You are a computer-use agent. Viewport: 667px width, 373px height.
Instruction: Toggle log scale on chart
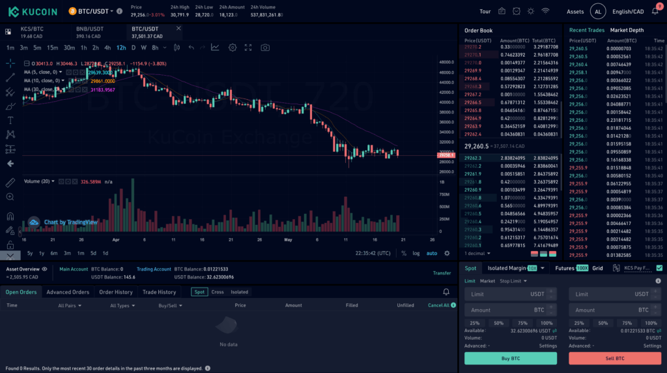click(416, 254)
